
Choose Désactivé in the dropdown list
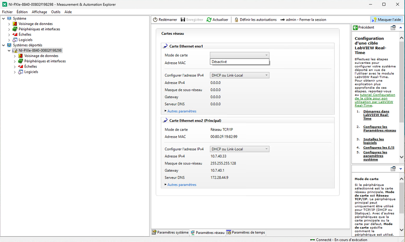click(x=240, y=62)
